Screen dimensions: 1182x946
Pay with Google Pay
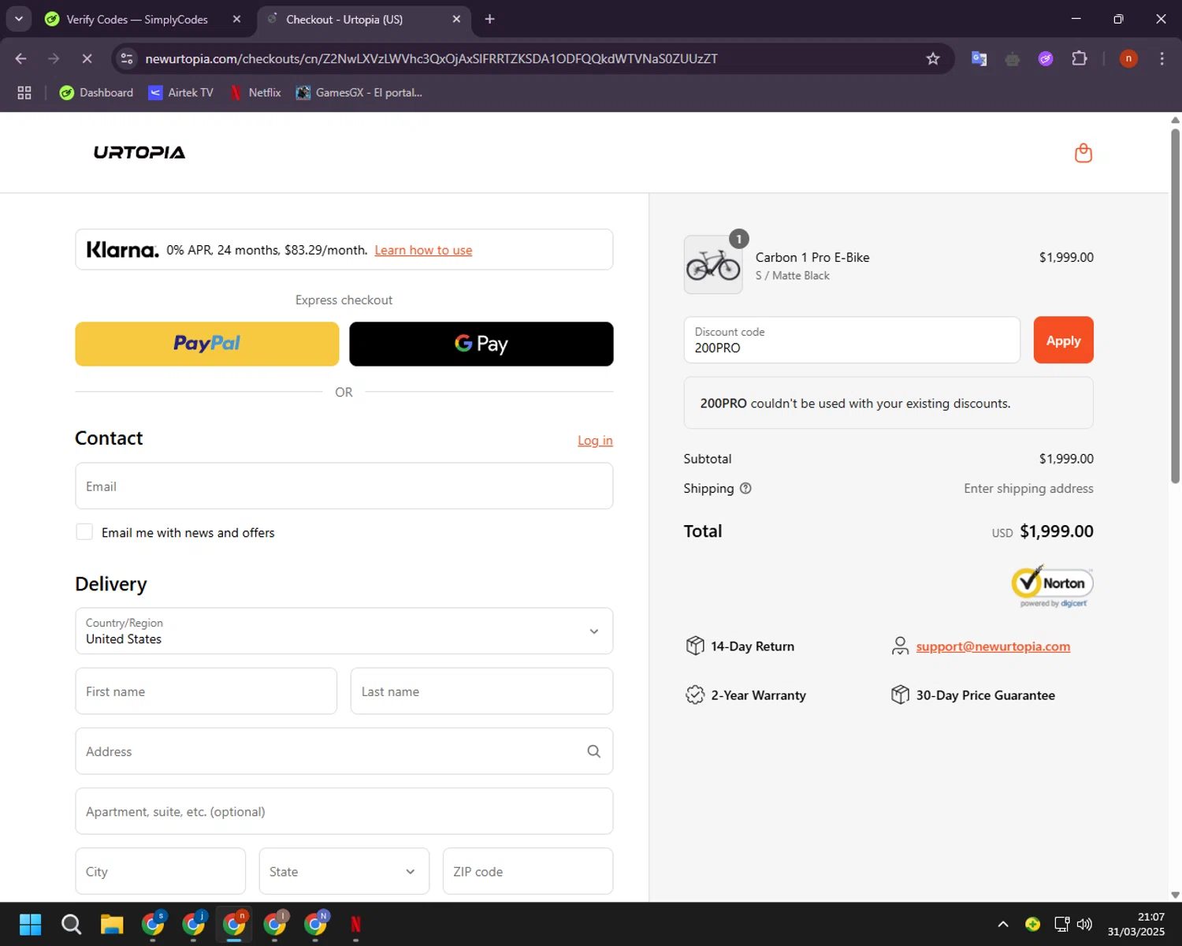(x=481, y=344)
